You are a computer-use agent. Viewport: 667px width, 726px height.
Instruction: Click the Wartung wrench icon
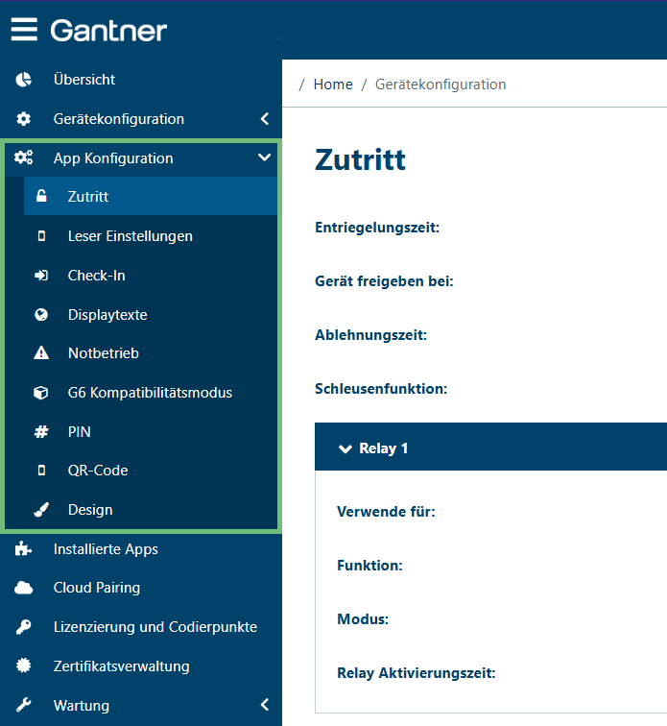point(23,705)
